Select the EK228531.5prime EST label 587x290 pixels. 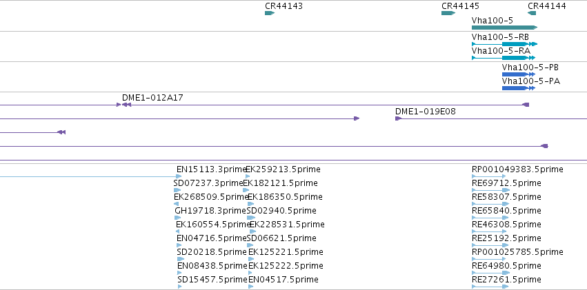pos(287,225)
